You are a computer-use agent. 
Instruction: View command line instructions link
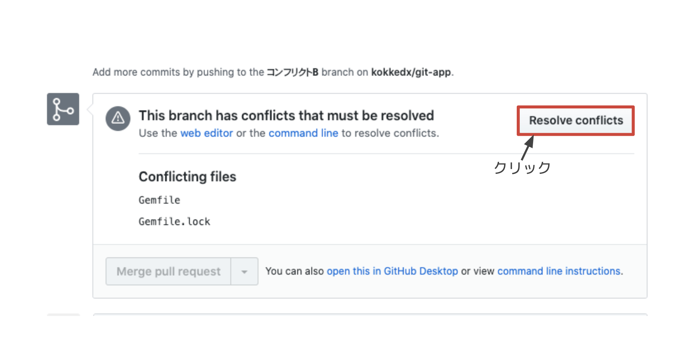tap(559, 271)
